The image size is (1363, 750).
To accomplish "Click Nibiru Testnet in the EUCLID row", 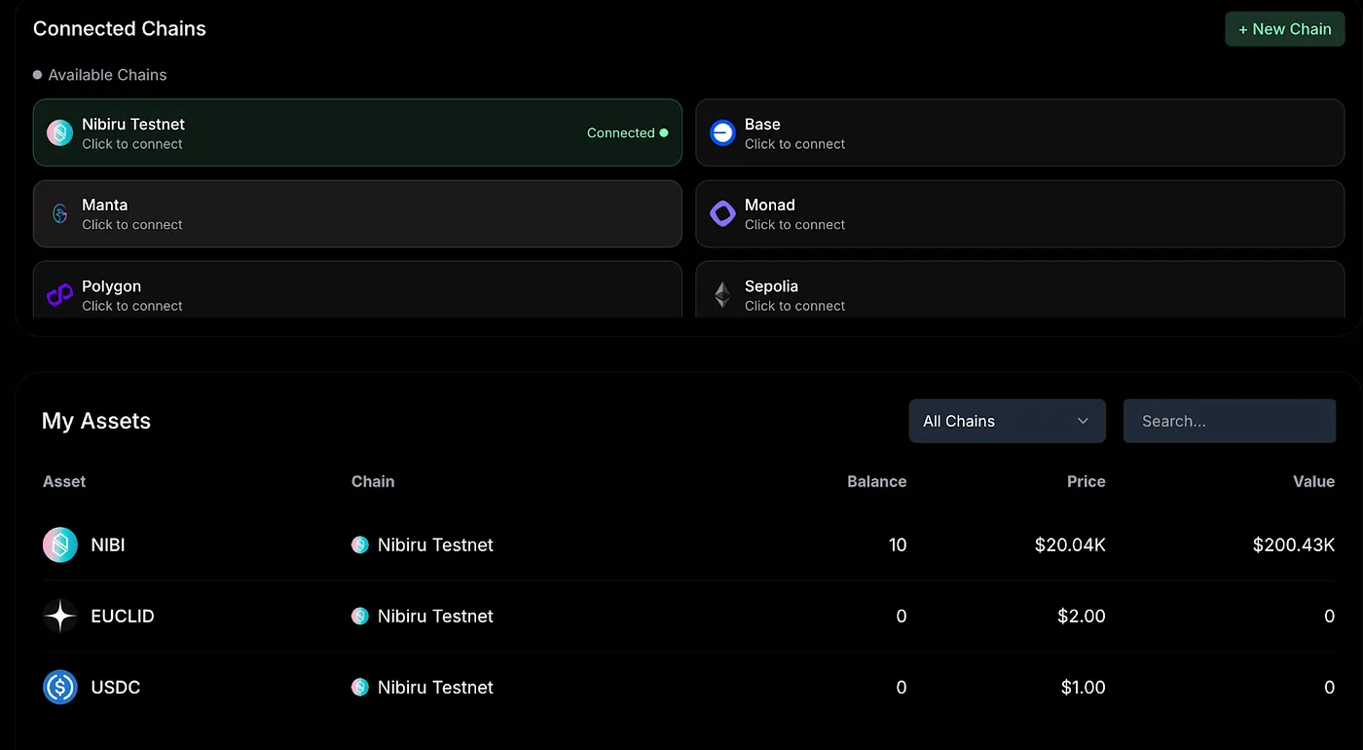I will tap(435, 616).
